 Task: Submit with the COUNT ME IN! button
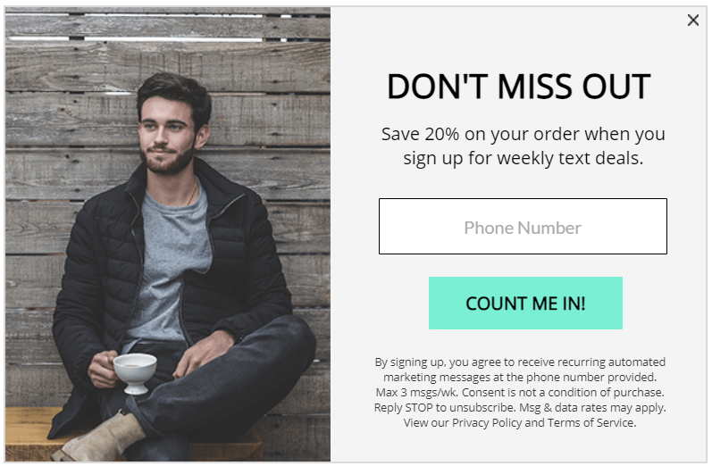[525, 303]
